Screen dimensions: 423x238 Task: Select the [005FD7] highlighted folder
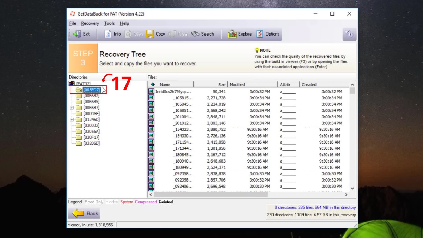pyautogui.click(x=91, y=90)
